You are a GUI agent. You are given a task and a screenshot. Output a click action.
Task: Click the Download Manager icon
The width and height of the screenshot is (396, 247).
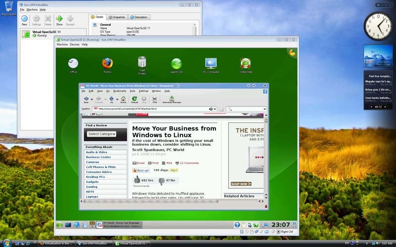[x=172, y=98]
